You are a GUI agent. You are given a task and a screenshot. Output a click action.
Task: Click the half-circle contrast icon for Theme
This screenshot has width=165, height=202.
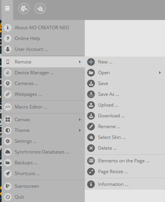tap(8, 130)
